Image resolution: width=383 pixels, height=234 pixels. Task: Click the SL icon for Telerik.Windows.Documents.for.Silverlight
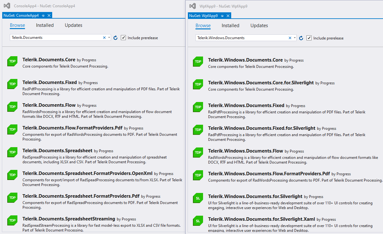[198, 198]
